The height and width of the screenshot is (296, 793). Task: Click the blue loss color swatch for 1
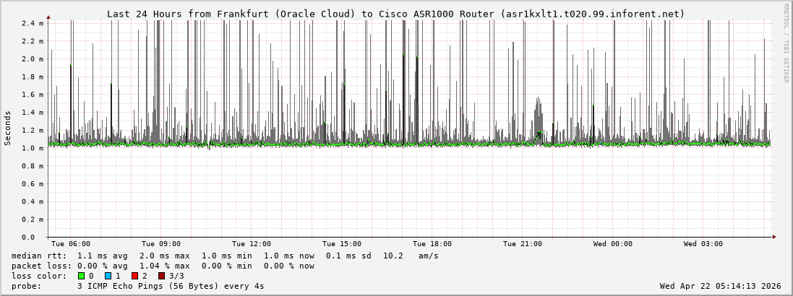108,276
